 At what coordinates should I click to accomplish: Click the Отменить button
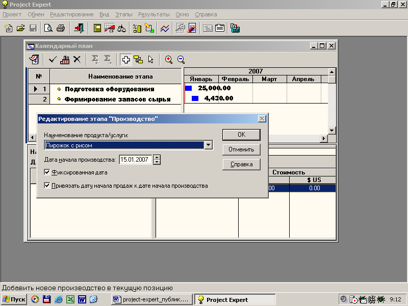[x=241, y=149]
